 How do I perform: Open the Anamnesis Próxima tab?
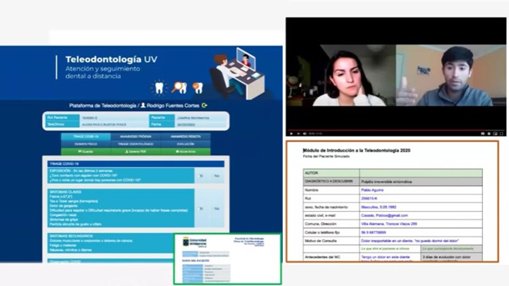[x=135, y=137]
